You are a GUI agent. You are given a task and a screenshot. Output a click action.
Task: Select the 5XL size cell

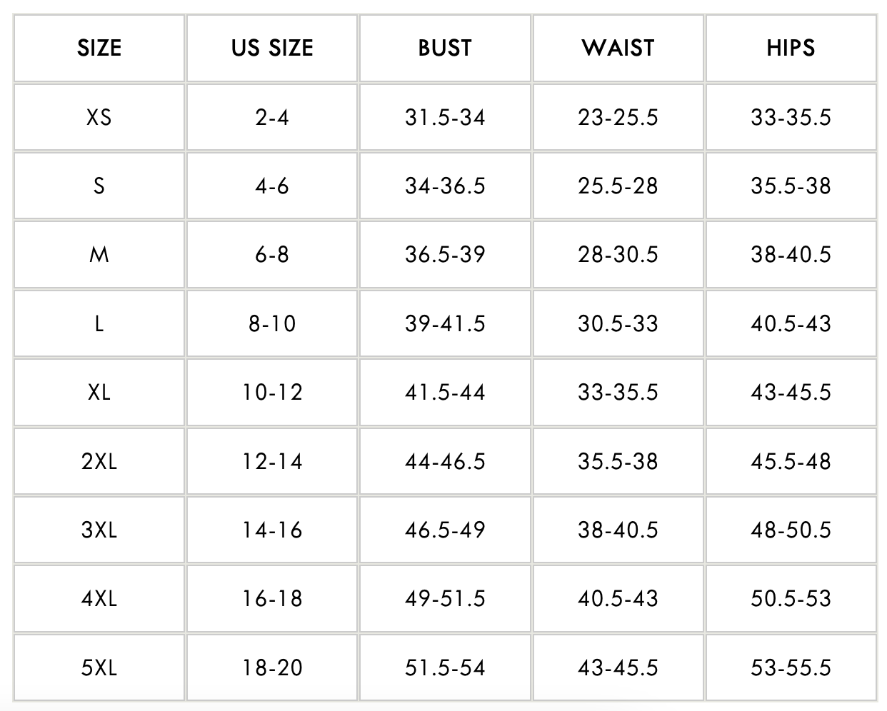pyautogui.click(x=99, y=668)
